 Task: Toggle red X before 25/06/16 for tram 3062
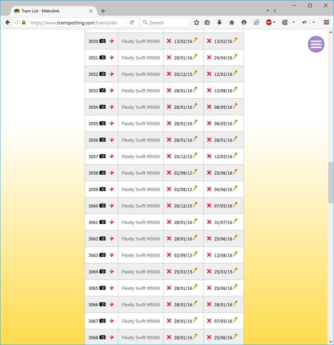coord(209,238)
